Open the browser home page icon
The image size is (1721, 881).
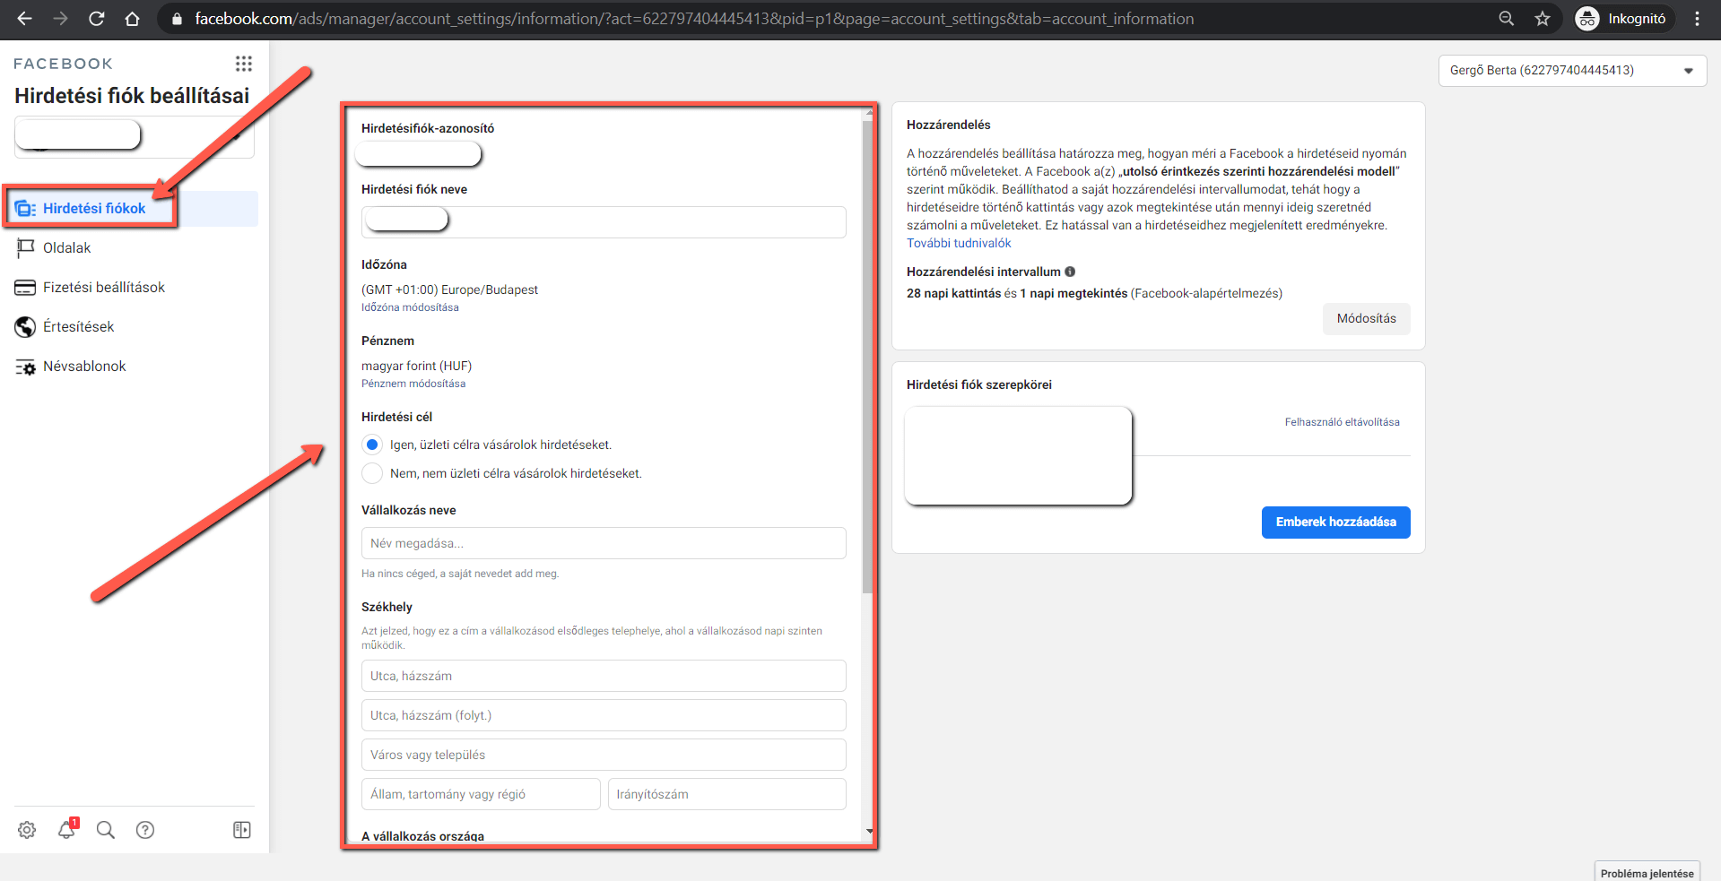[133, 19]
